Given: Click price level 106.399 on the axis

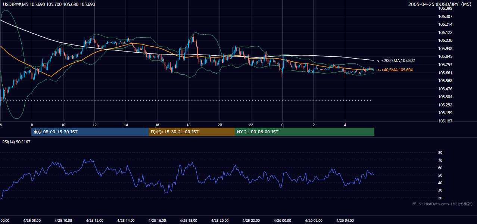Looking at the screenshot, I should click(446, 8).
